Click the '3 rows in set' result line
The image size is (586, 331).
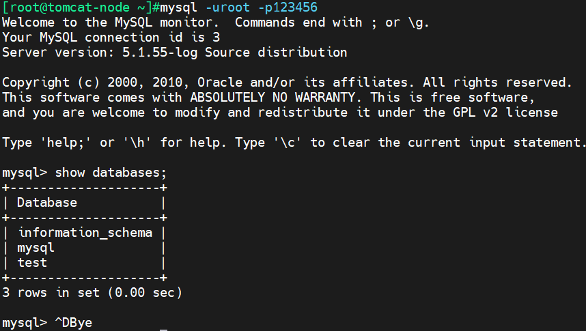pos(92,293)
